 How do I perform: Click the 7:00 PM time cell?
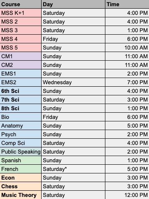click(127, 82)
